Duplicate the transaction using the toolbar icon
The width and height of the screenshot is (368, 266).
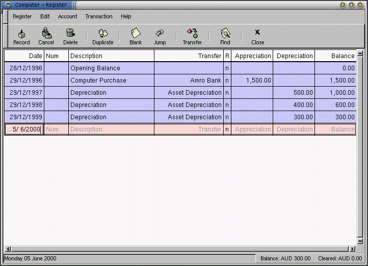pos(103,34)
